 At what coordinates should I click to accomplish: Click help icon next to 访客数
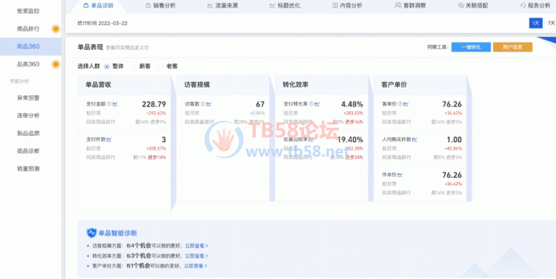click(203, 104)
